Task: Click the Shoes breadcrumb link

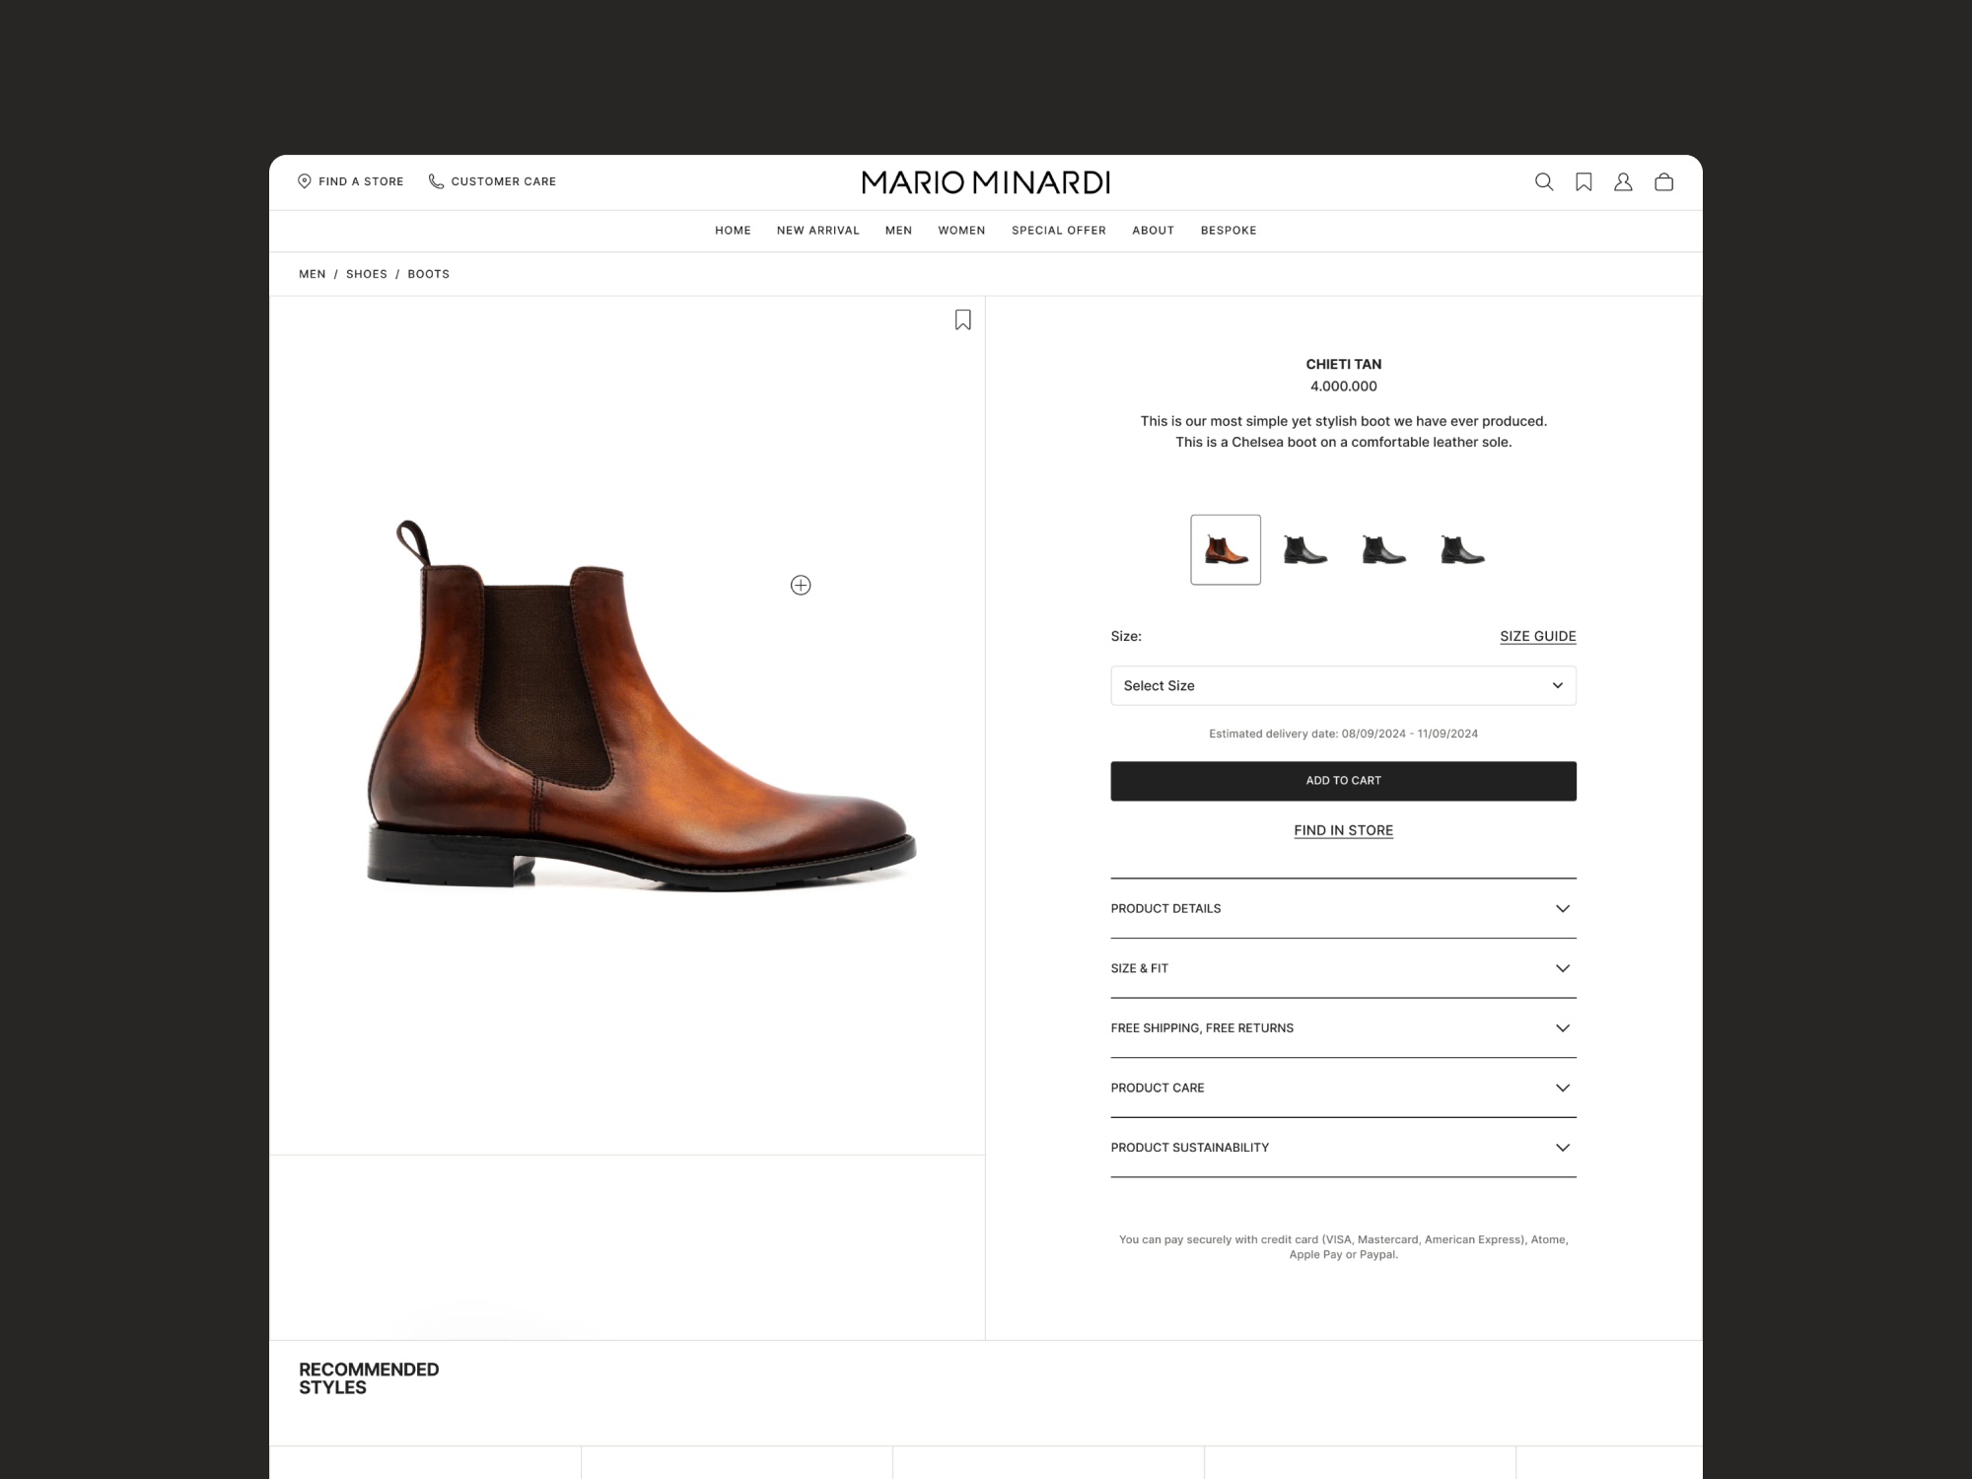Action: (366, 274)
